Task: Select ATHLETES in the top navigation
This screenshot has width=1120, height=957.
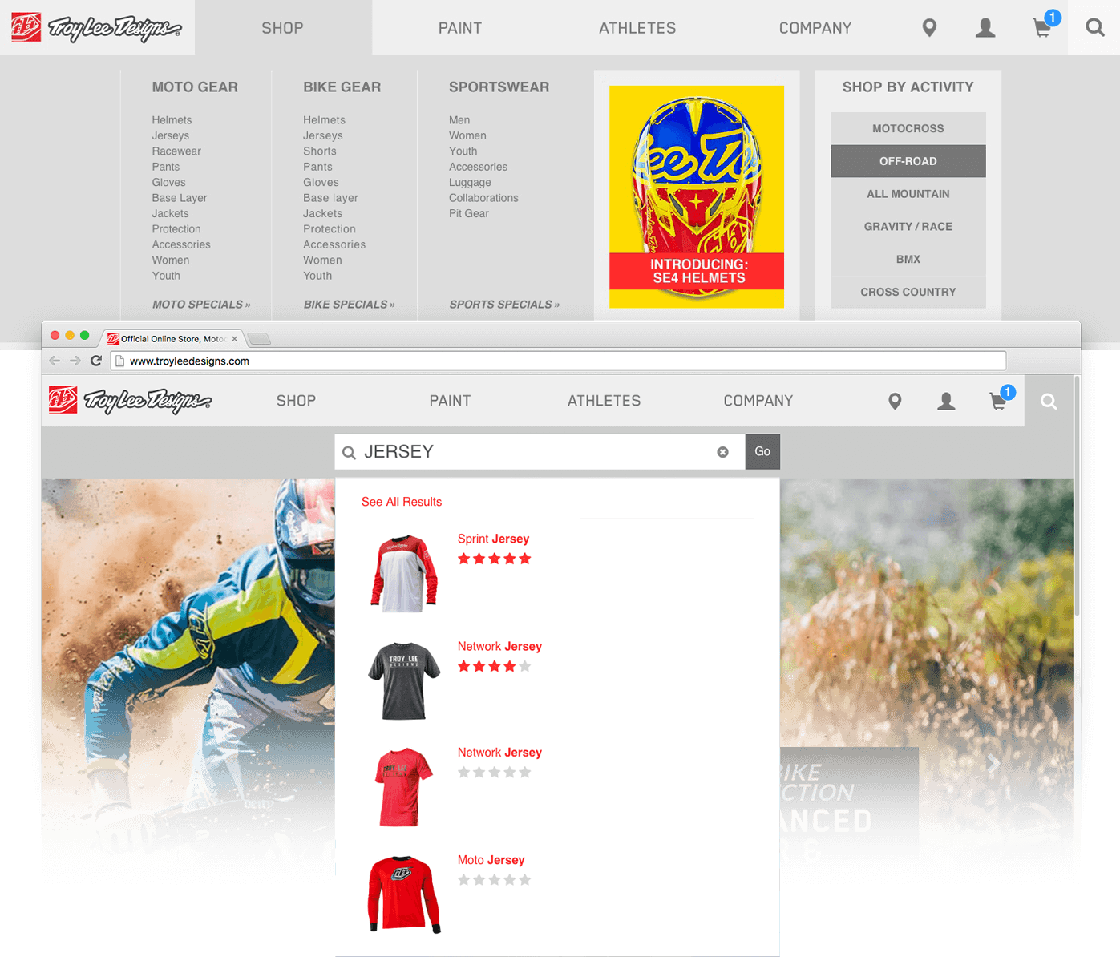Action: [604, 401]
